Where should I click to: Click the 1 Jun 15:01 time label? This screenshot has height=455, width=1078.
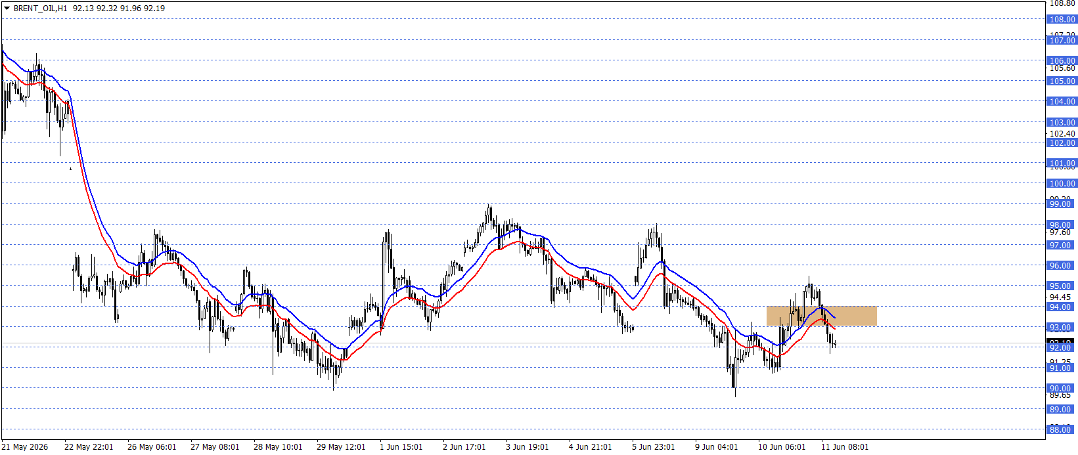click(x=401, y=447)
